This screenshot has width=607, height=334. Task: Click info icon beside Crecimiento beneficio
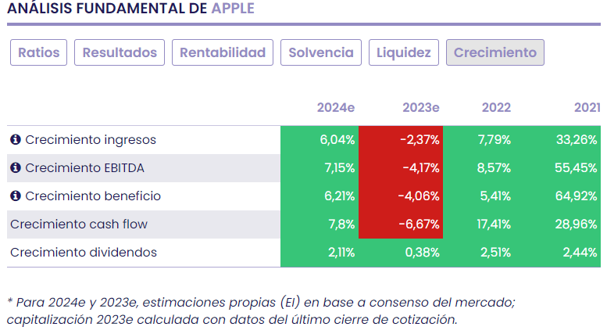(x=16, y=196)
